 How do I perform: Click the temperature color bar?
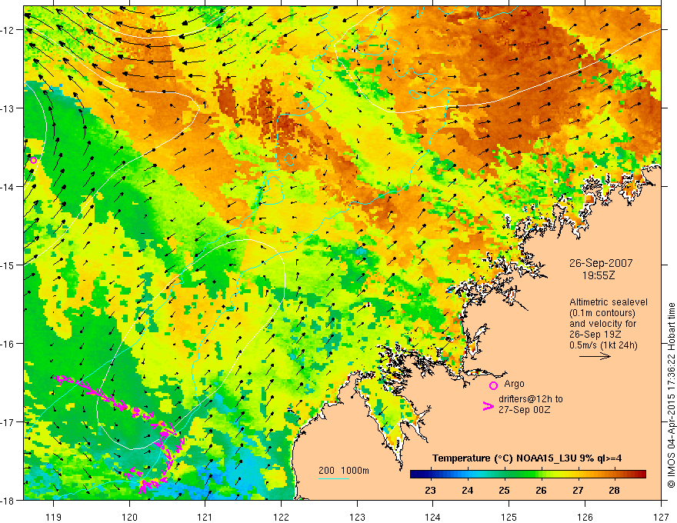click(528, 475)
